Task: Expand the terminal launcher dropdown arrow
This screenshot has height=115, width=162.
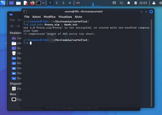Action: [43, 3]
